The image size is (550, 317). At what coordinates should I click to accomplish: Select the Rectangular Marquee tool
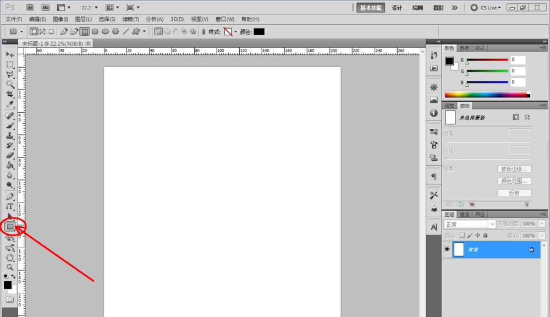coord(10,64)
